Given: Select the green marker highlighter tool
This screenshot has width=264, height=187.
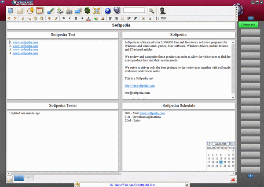Looking at the screenshot, I should 50,11.
